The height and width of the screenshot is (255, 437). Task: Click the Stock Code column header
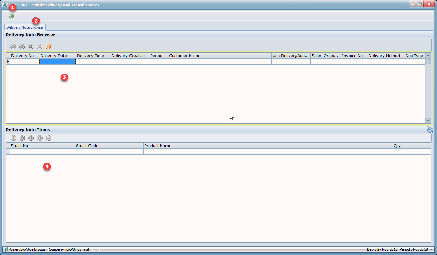(109, 146)
